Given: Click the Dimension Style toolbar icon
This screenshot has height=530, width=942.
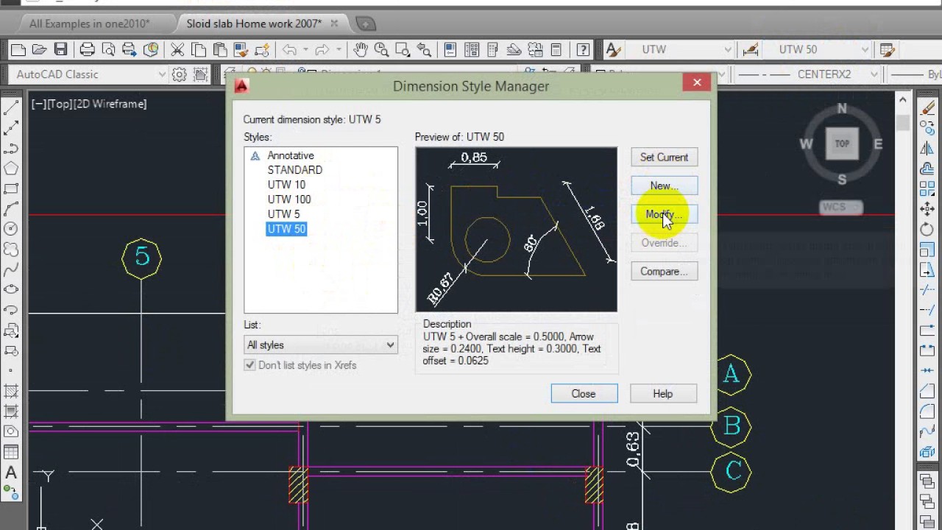Looking at the screenshot, I should coord(751,50).
